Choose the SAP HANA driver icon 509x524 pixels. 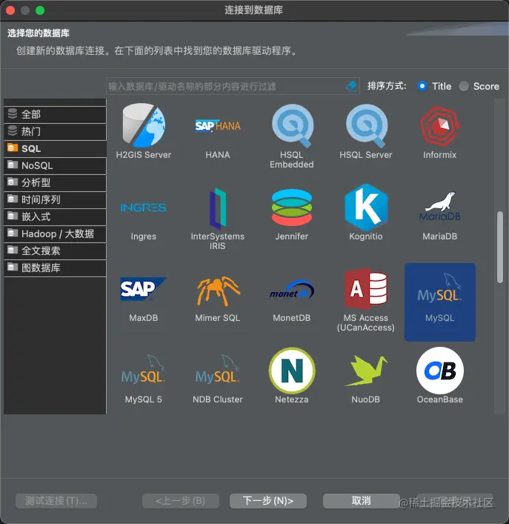click(x=217, y=126)
